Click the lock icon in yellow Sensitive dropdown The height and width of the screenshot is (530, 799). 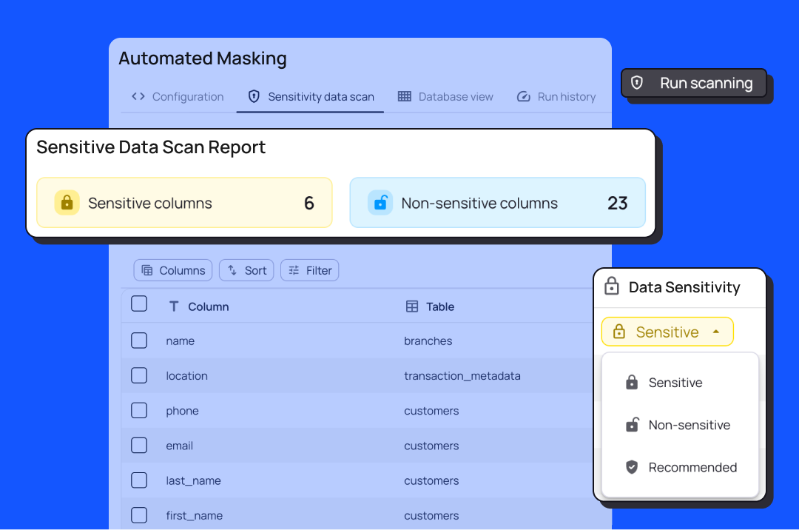pyautogui.click(x=619, y=332)
